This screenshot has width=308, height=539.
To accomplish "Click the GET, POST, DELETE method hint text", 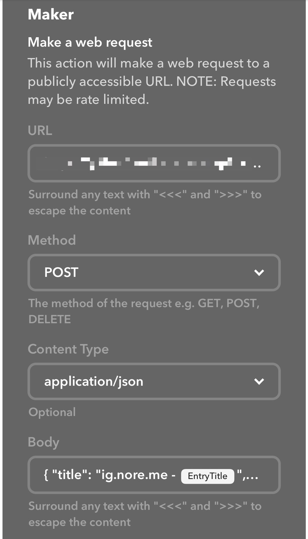I will 144,311.
